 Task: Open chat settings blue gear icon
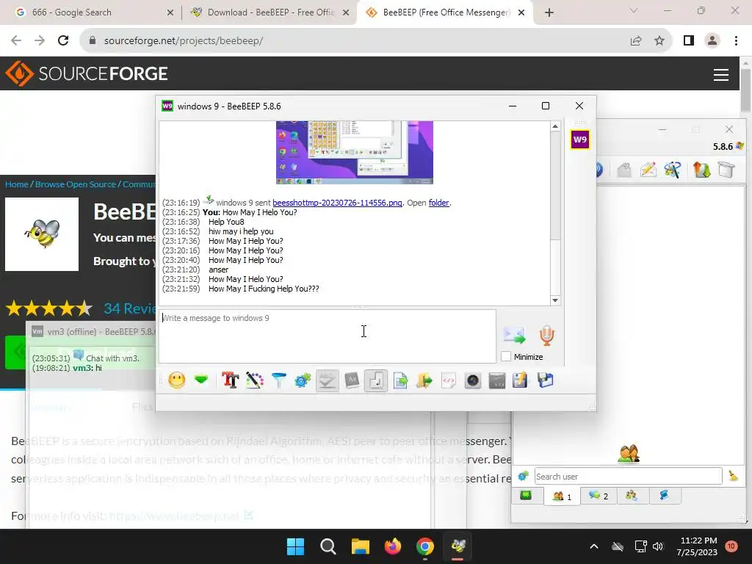point(303,381)
